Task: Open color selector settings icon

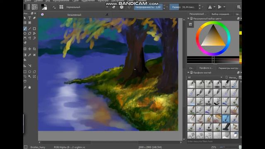Action: tap(190, 24)
